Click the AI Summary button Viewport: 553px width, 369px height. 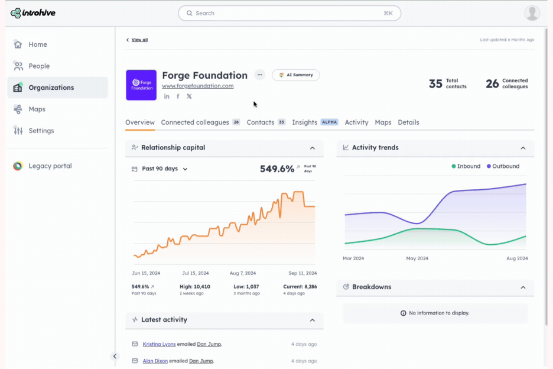[296, 75]
